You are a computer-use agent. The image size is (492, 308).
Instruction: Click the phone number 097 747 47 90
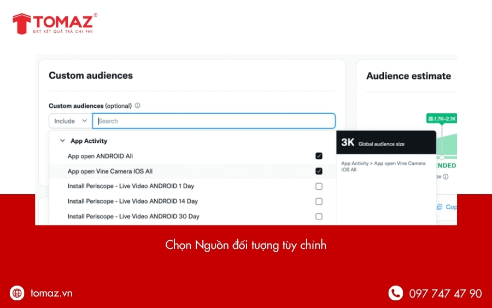(x=445, y=293)
